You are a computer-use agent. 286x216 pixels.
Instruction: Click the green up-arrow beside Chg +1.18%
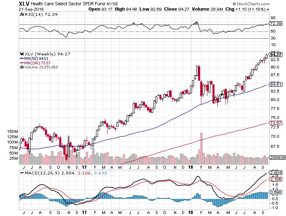coord(268,9)
